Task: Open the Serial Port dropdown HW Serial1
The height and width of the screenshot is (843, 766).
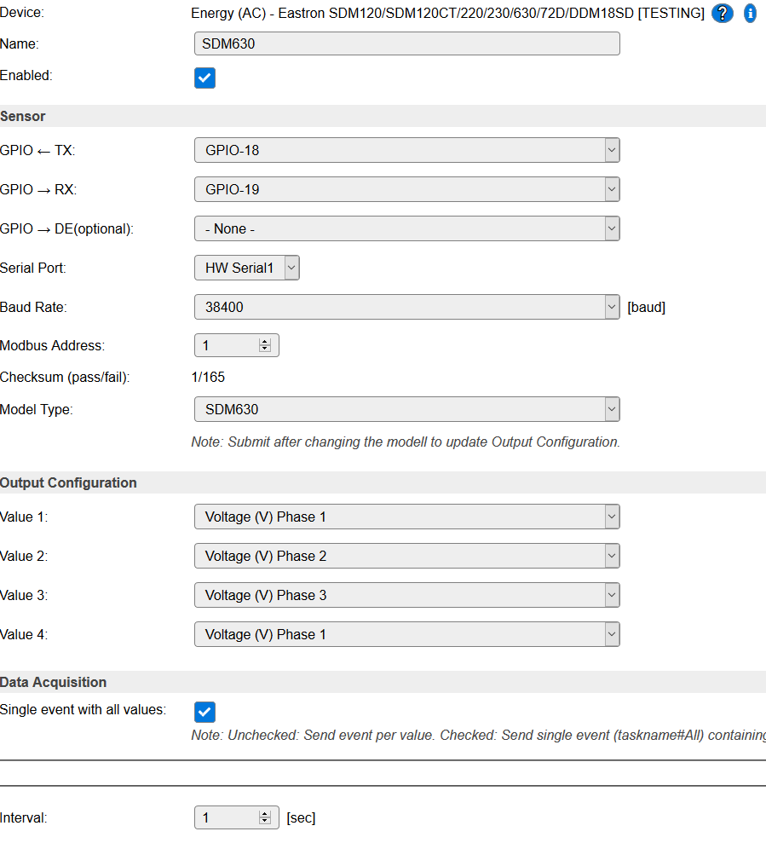Action: 247,268
